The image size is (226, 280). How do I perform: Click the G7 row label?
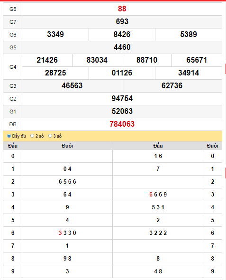pos(13,22)
